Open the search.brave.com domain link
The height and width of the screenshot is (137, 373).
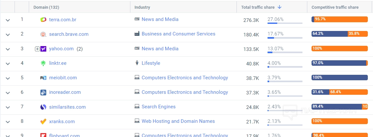(x=69, y=34)
